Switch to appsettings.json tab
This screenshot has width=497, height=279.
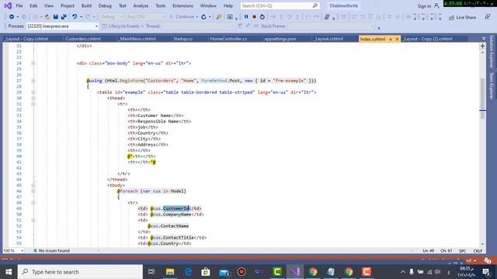pos(280,39)
